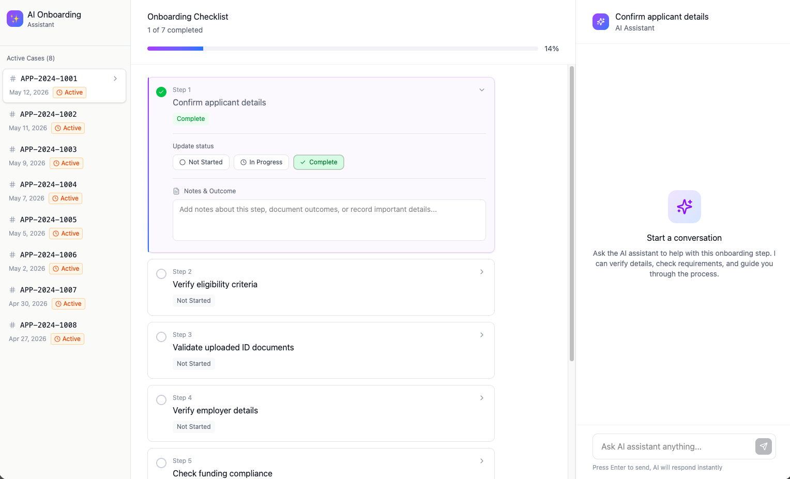
Task: Click the Not Started badge on Step 4
Action: [194, 427]
